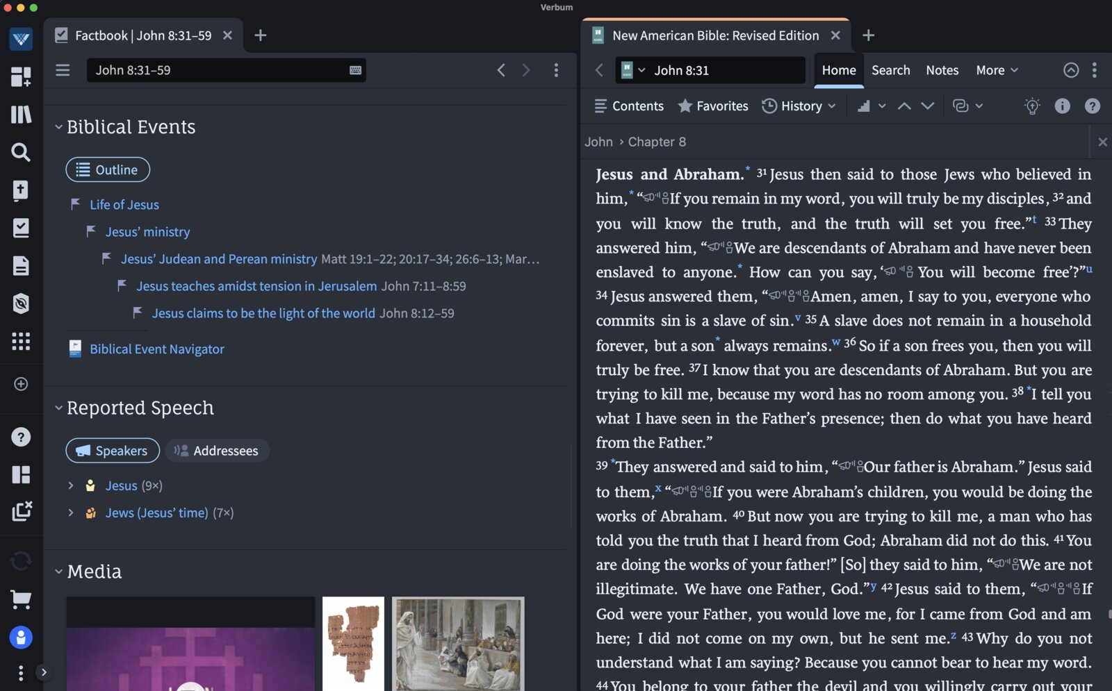Click the Outline button under Biblical Events
This screenshot has width=1112, height=691.
[x=107, y=169]
